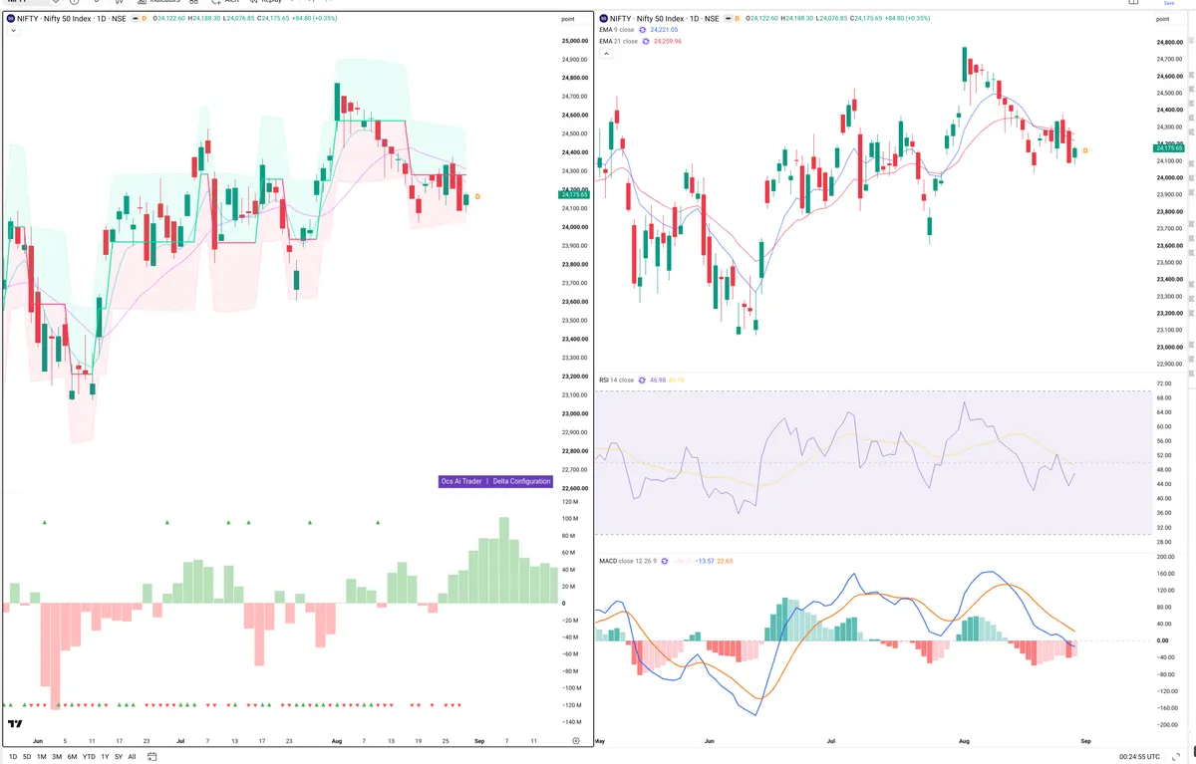Click Save at the top right

(1170, 3)
